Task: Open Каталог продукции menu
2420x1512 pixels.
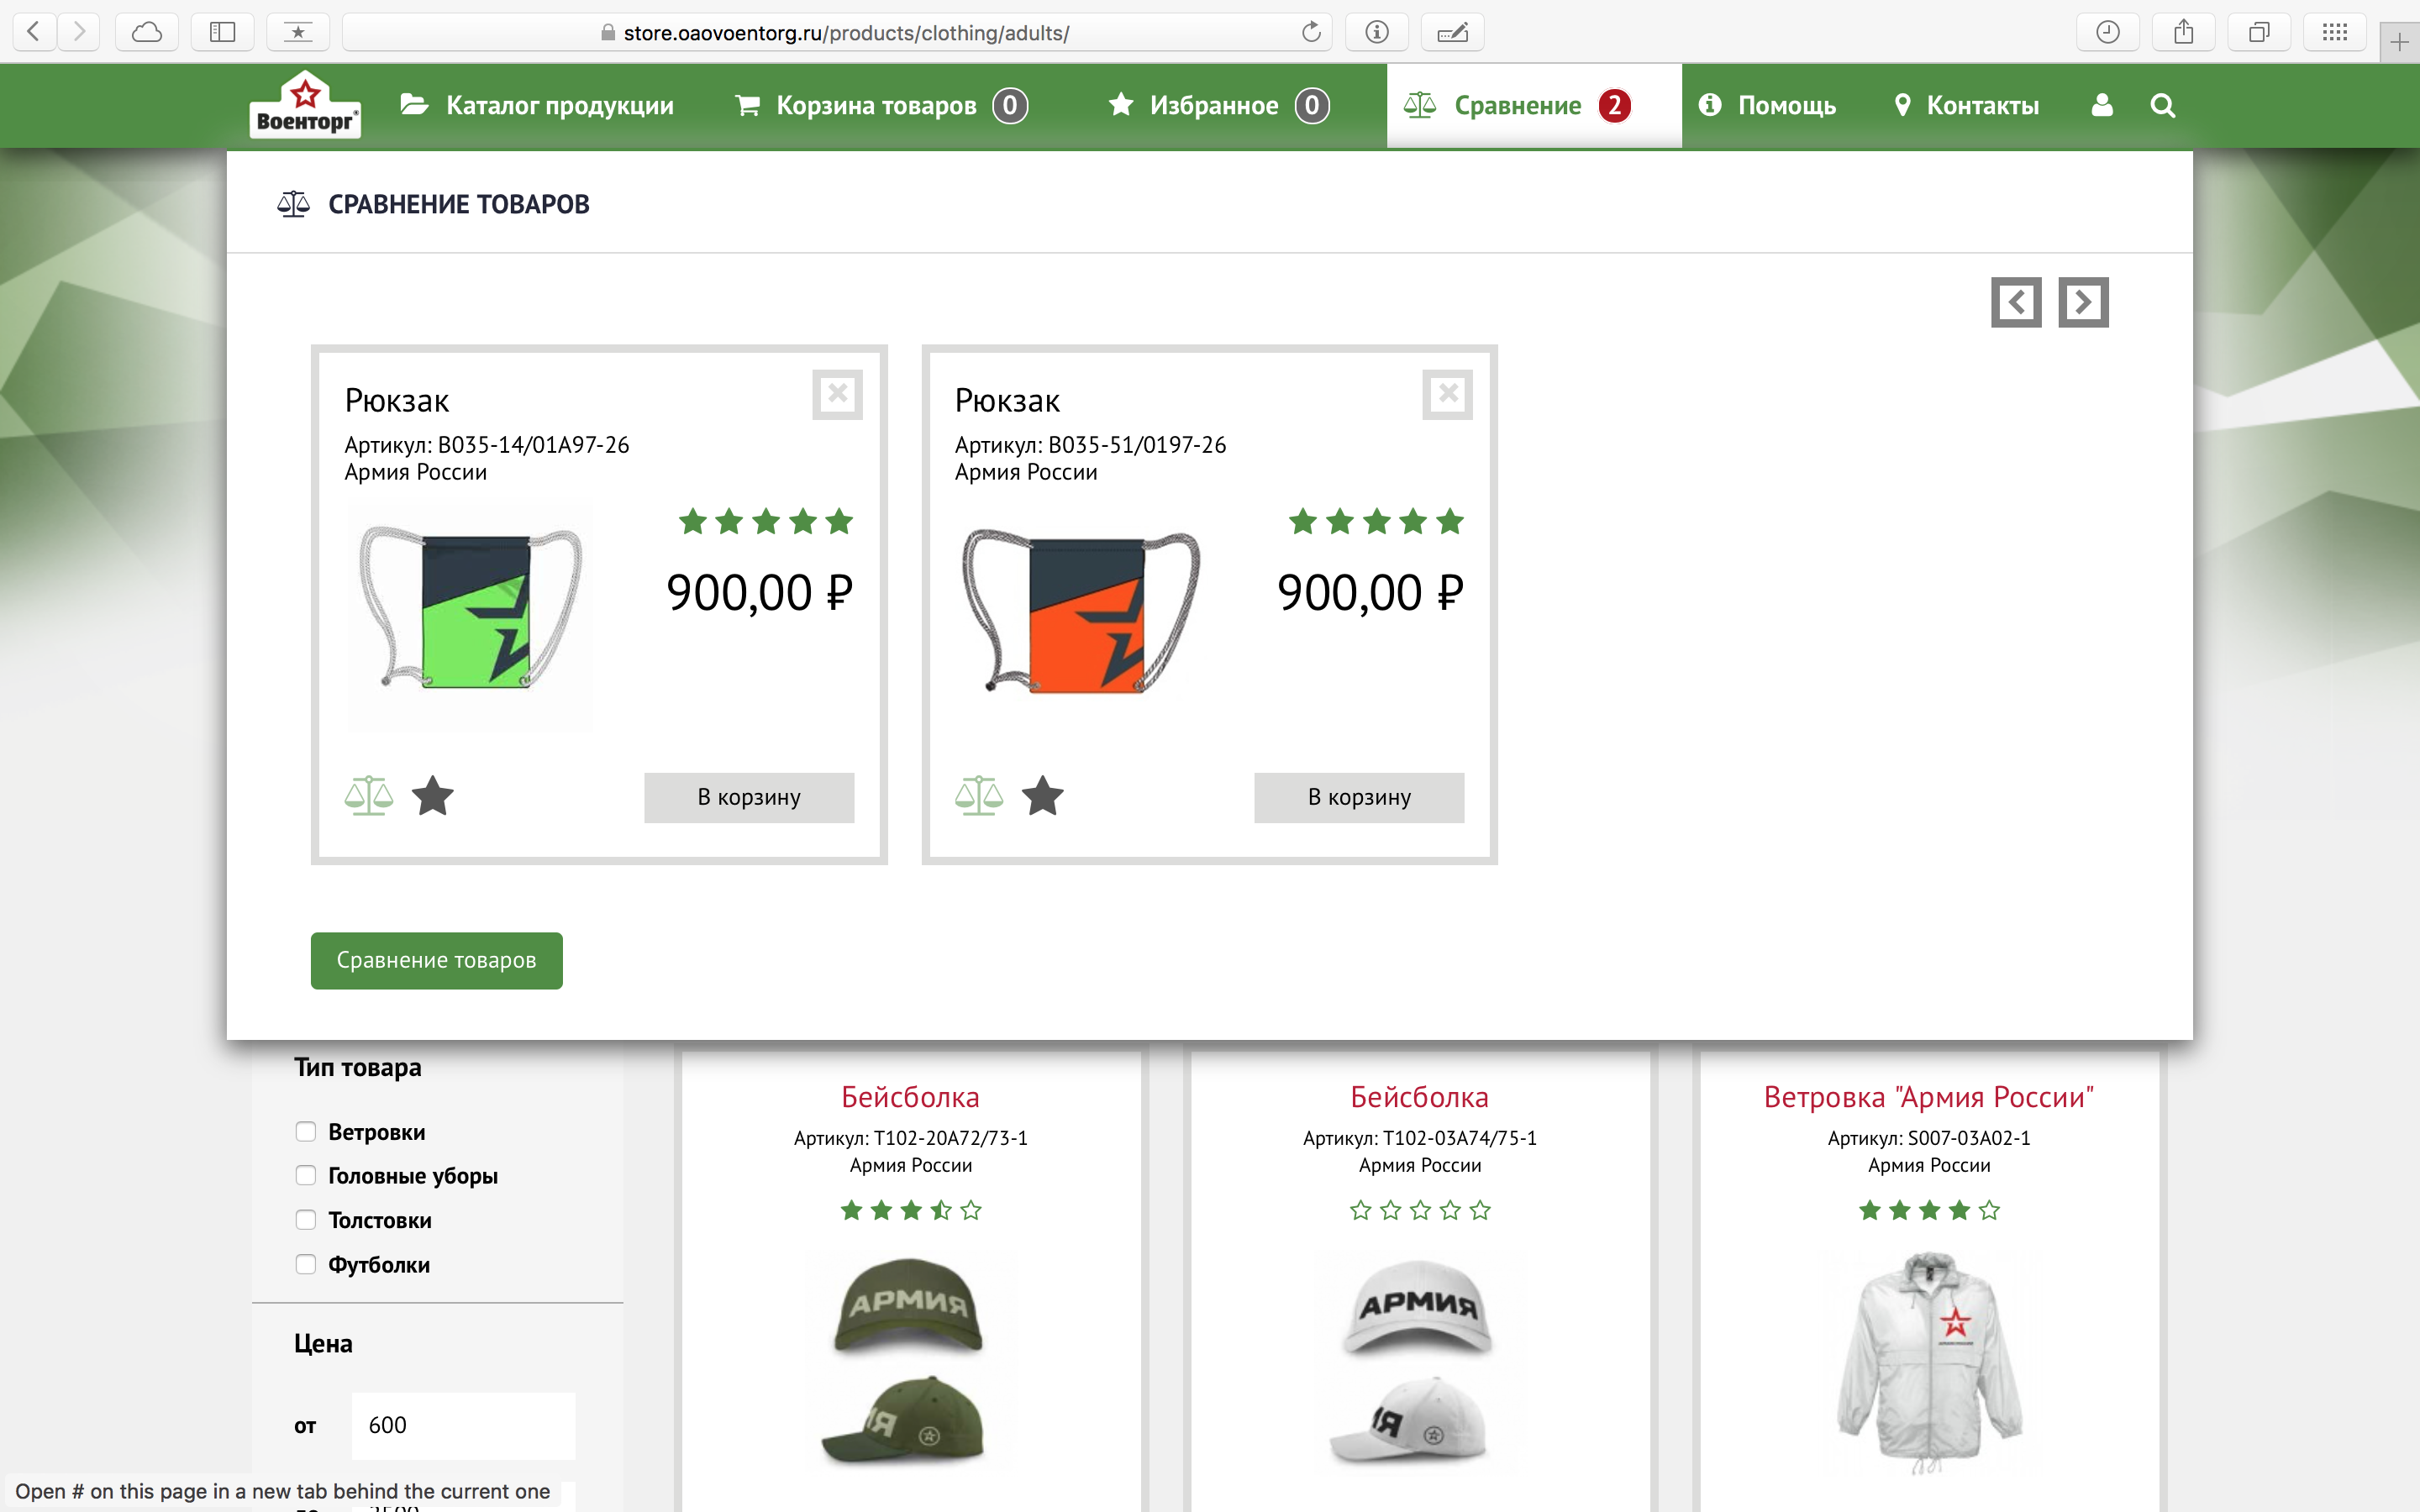Action: (537, 105)
